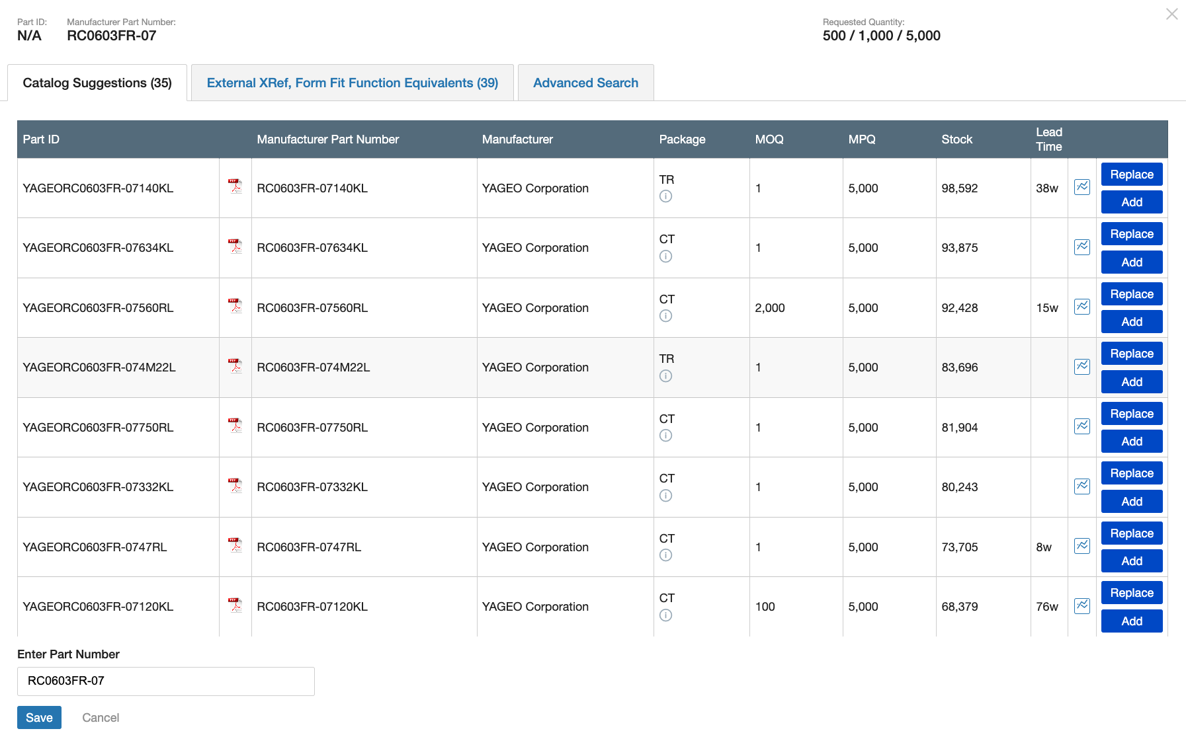
Task: Add part RC0603FR-074M22L
Action: [x=1132, y=382]
